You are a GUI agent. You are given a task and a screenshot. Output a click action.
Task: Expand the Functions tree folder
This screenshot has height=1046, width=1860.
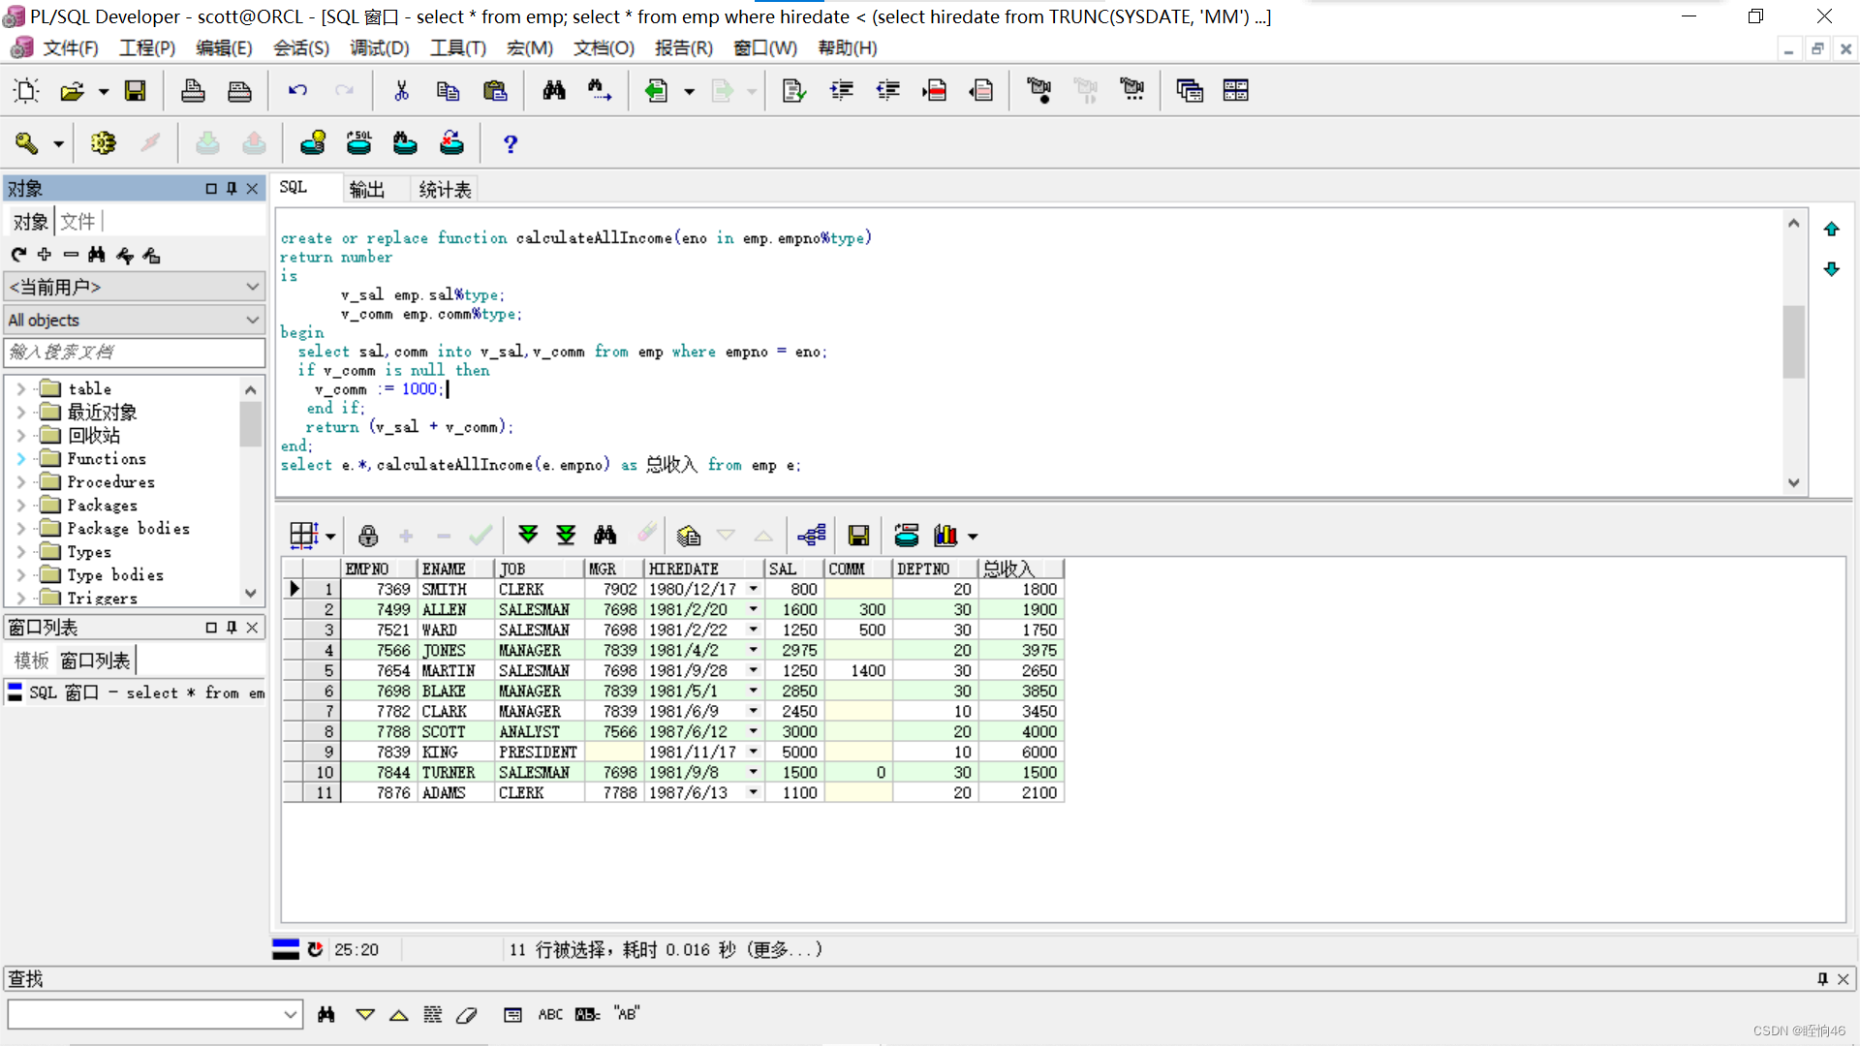coord(21,459)
